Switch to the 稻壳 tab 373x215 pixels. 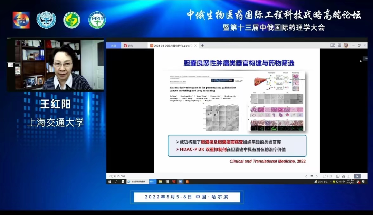coord(128,45)
